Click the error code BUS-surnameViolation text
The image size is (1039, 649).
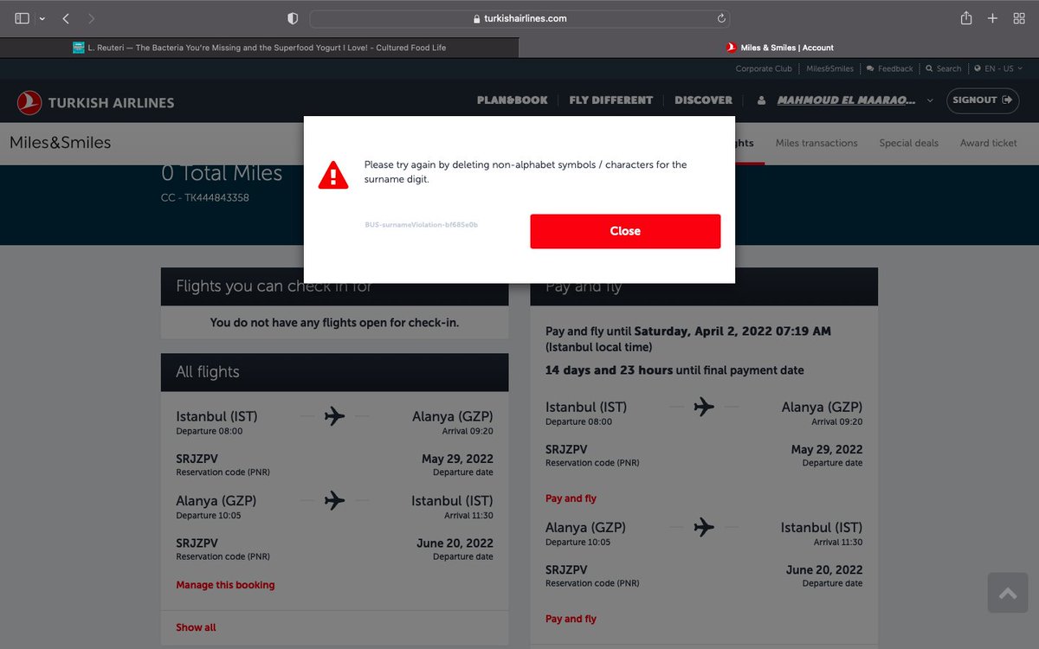(x=422, y=225)
